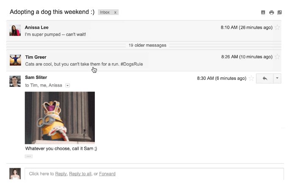Click the sender name Sam Sliter

click(x=36, y=77)
